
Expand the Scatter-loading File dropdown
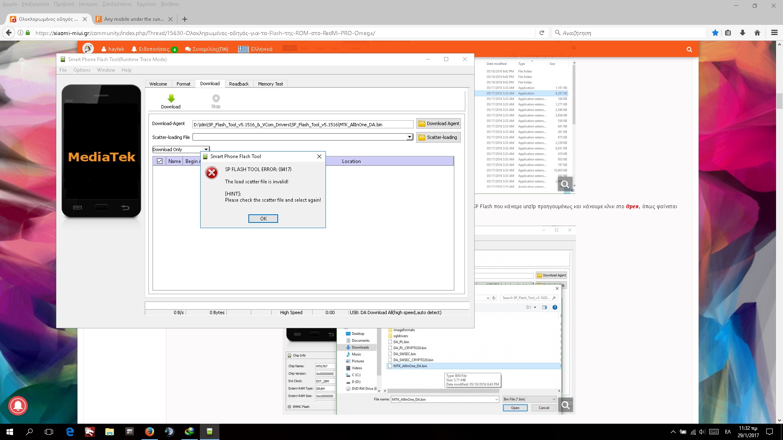tap(409, 137)
